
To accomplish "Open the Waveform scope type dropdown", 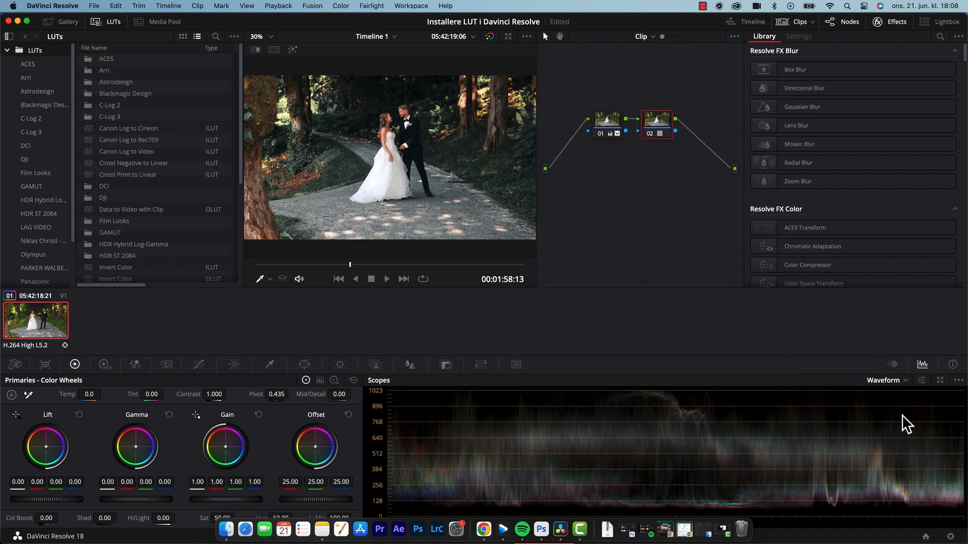I will point(886,380).
